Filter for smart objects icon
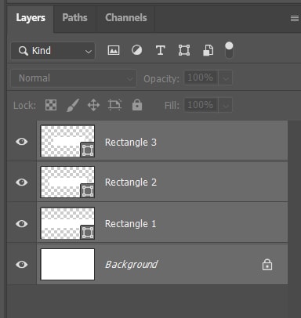This screenshot has width=301, height=318. [x=208, y=50]
